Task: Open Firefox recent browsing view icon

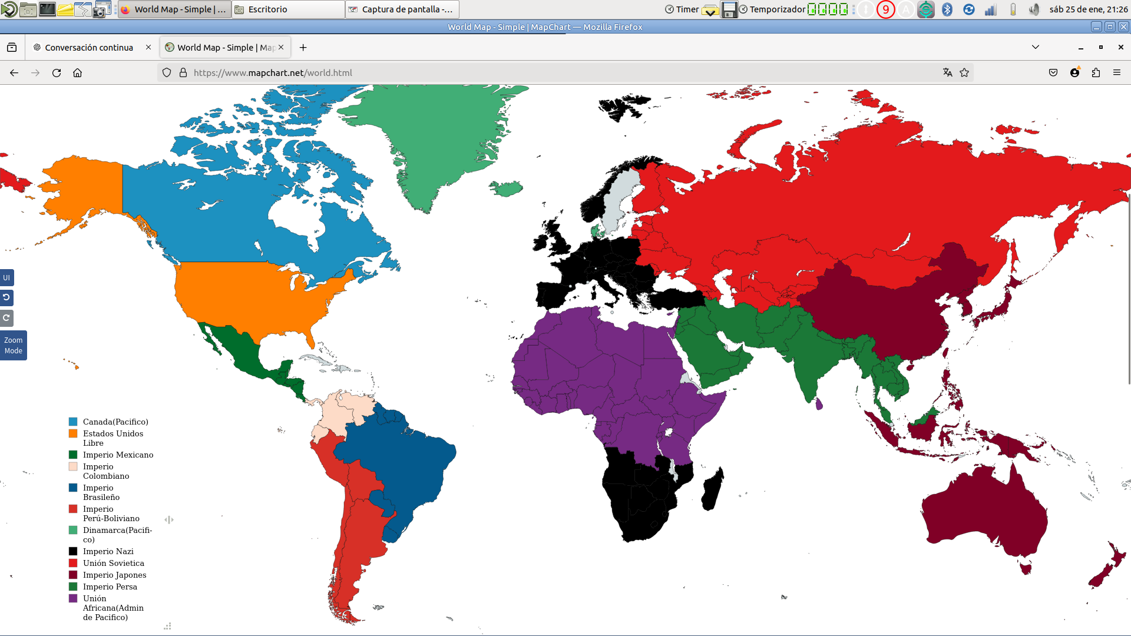Action: [x=12, y=47]
